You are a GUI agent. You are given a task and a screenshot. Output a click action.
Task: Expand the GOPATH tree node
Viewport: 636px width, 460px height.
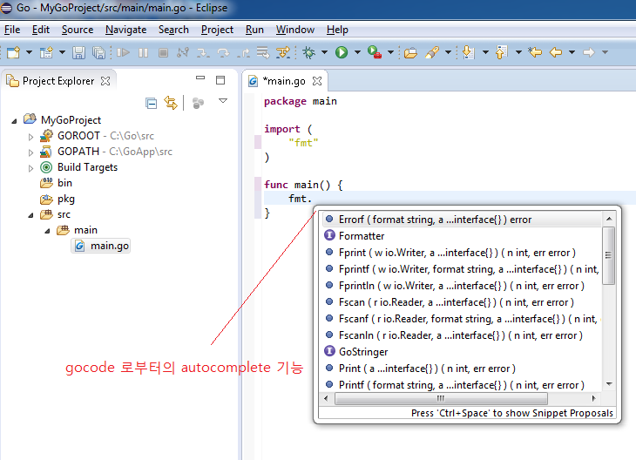coord(30,152)
